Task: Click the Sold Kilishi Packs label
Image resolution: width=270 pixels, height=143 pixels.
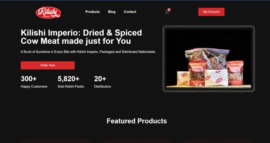Action: pyautogui.click(x=71, y=86)
